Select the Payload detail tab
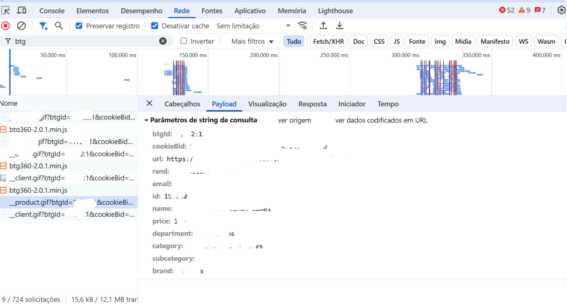This screenshot has width=567, height=305. pyautogui.click(x=224, y=104)
